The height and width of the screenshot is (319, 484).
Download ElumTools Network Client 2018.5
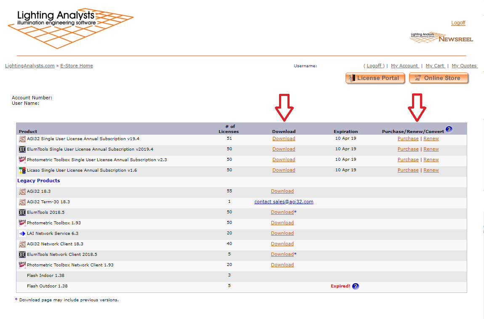pos(282,254)
